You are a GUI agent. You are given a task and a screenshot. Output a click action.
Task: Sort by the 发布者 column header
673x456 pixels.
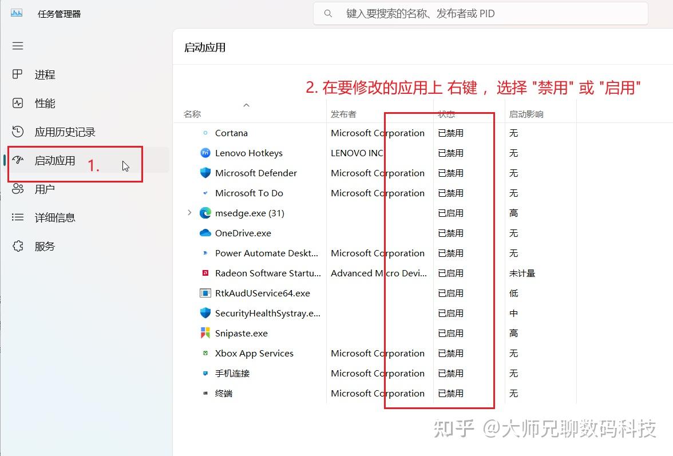pos(343,114)
